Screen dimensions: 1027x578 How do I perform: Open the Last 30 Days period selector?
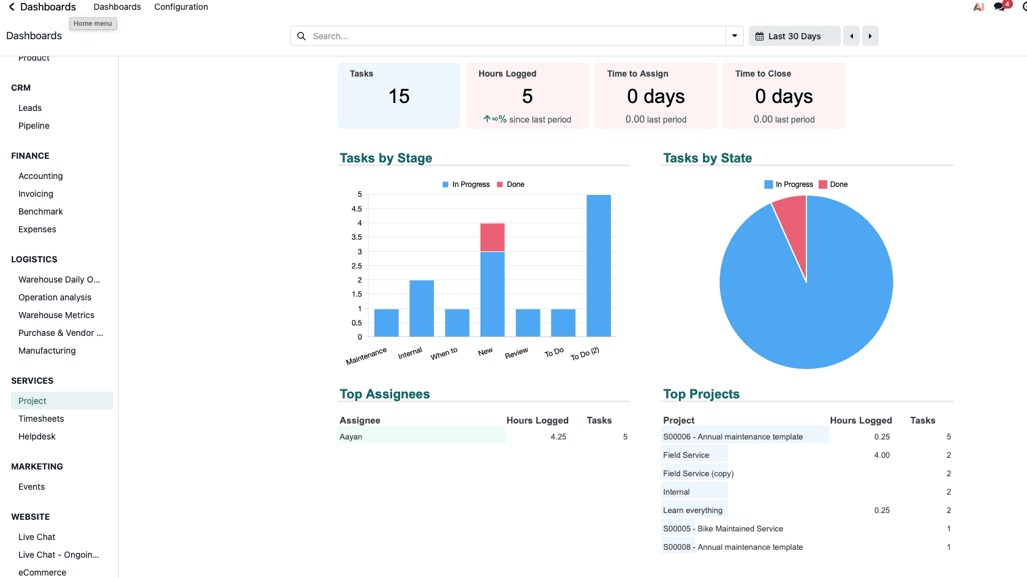pyautogui.click(x=794, y=36)
